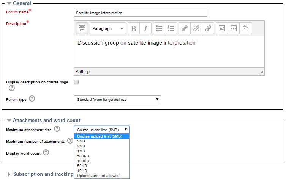Click the prevent auto-linking icon

(x=208, y=28)
